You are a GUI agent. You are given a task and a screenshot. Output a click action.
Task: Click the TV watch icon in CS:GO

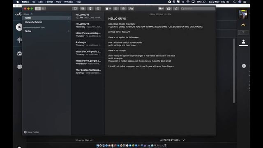pyautogui.click(x=20, y=67)
